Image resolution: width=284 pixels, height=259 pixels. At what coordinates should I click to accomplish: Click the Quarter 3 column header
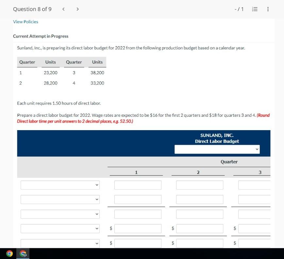click(x=260, y=172)
